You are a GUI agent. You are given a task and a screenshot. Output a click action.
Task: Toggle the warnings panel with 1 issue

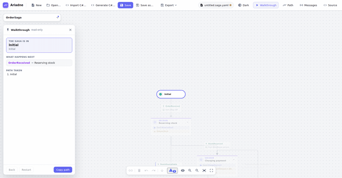(x=172, y=171)
